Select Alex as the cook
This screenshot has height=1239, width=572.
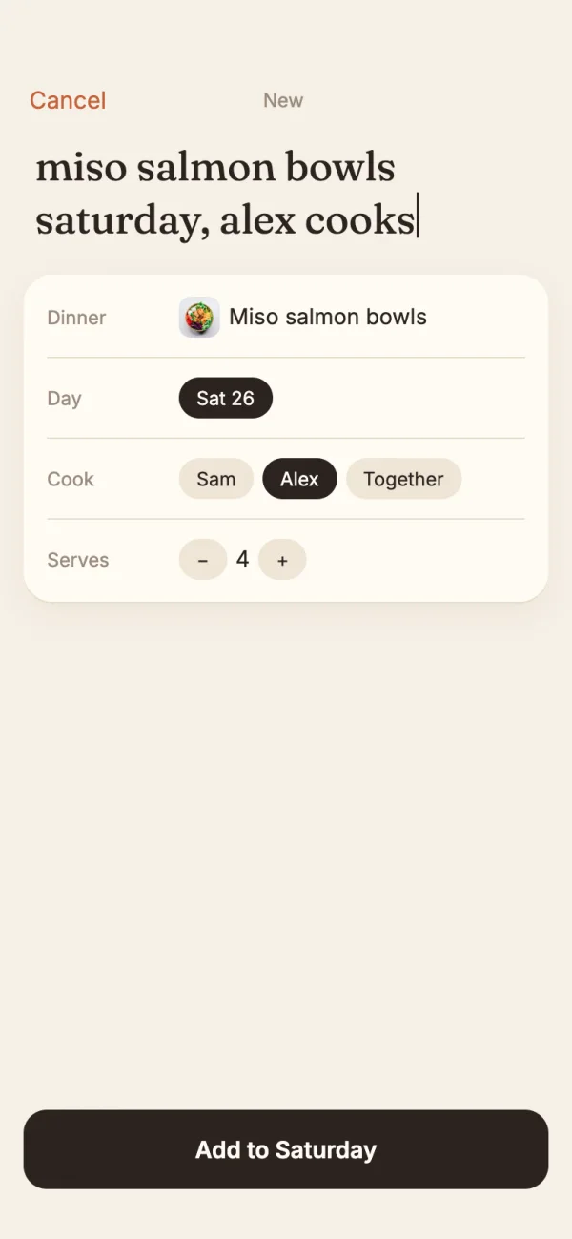(299, 479)
